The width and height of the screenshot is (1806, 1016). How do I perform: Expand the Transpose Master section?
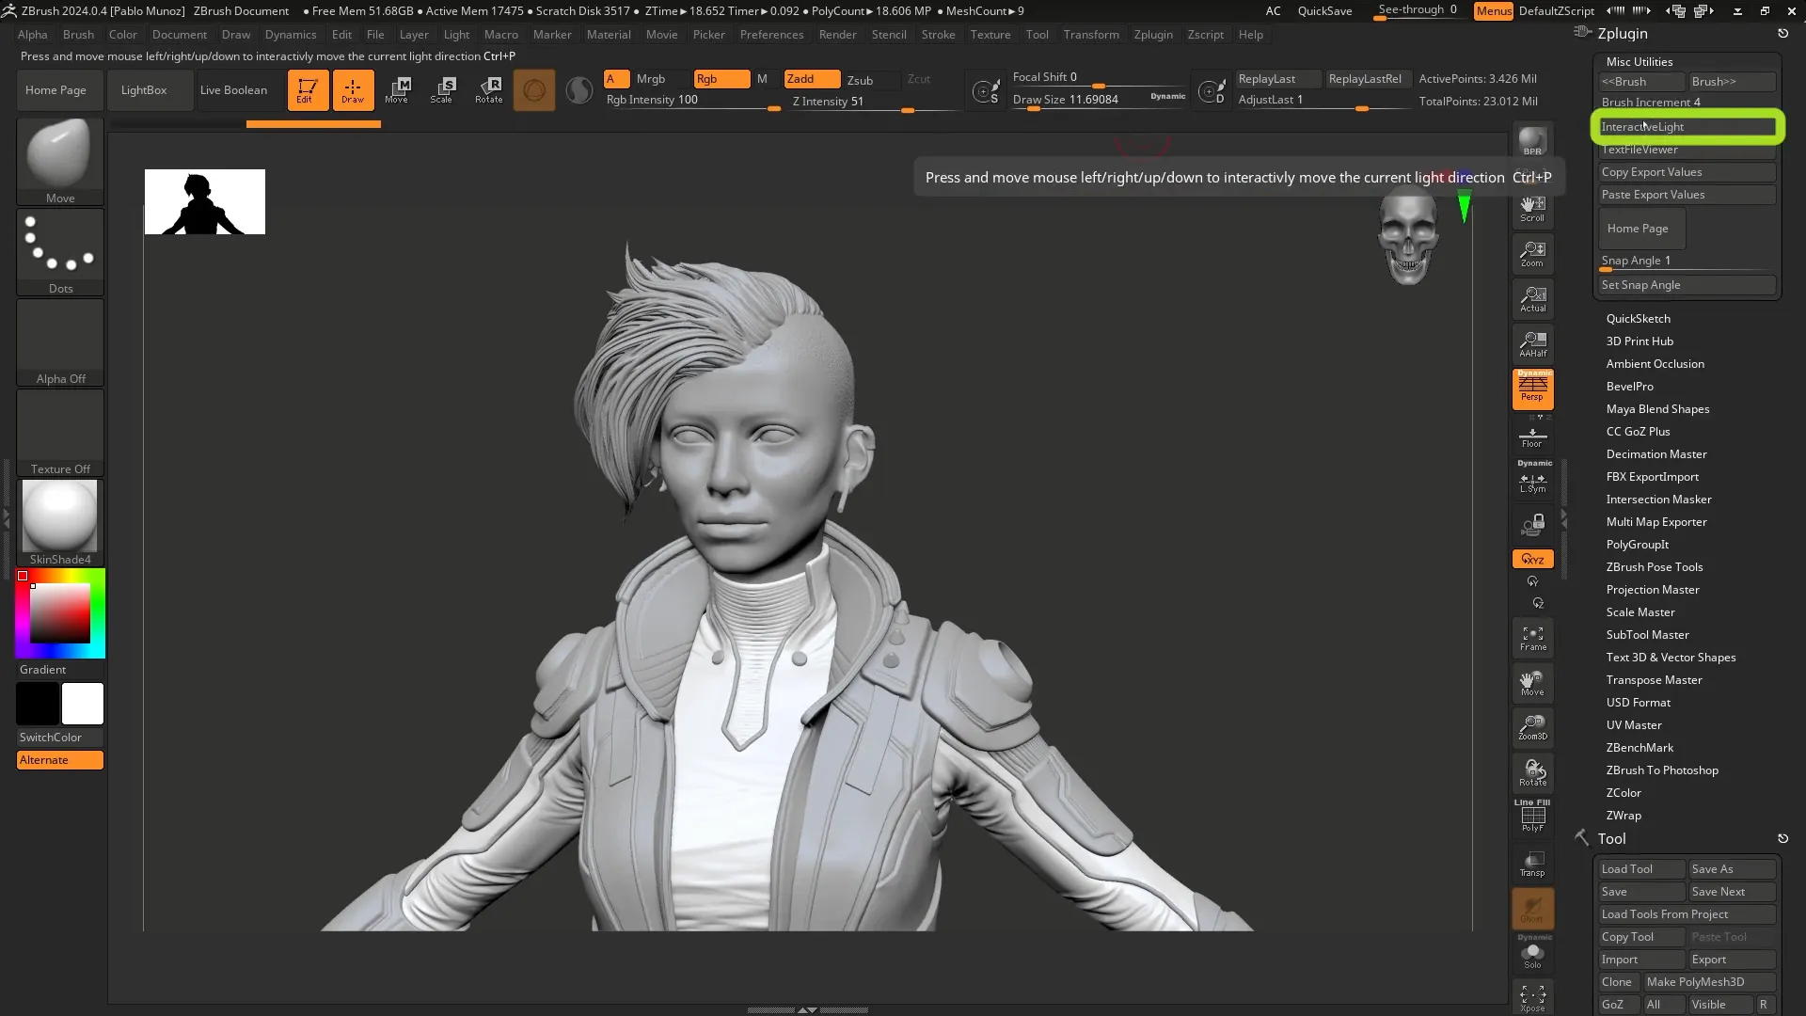click(x=1654, y=680)
